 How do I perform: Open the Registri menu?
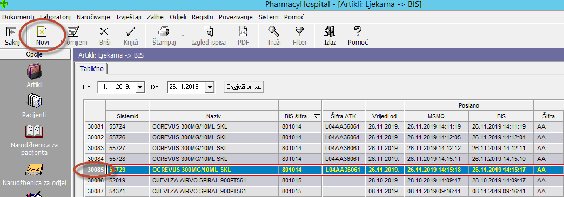[x=203, y=17]
